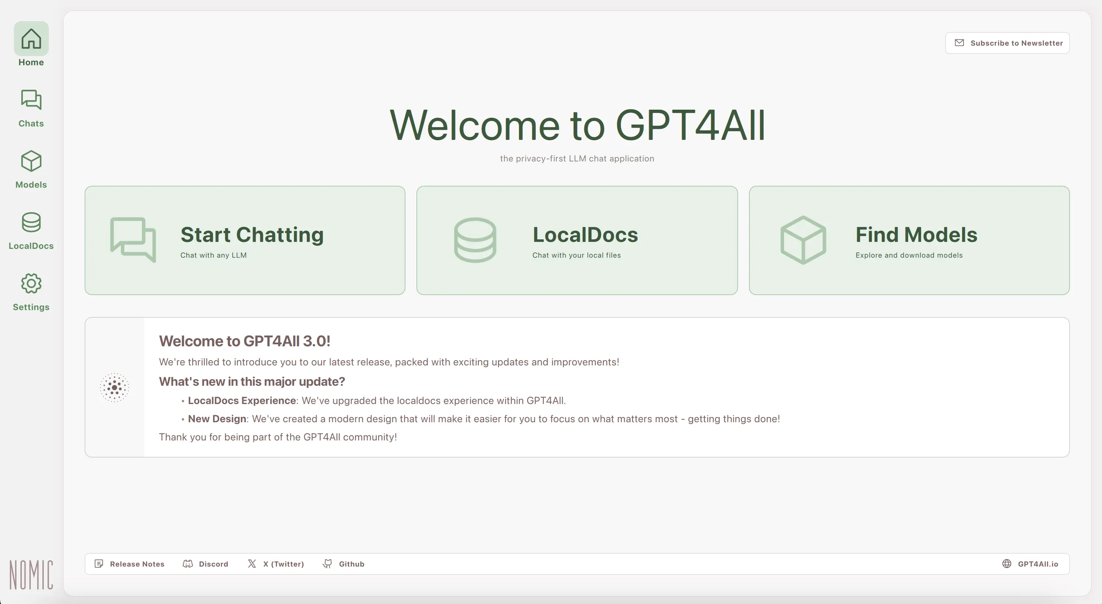
Task: Open LocalDocs from the sidebar
Action: [31, 222]
